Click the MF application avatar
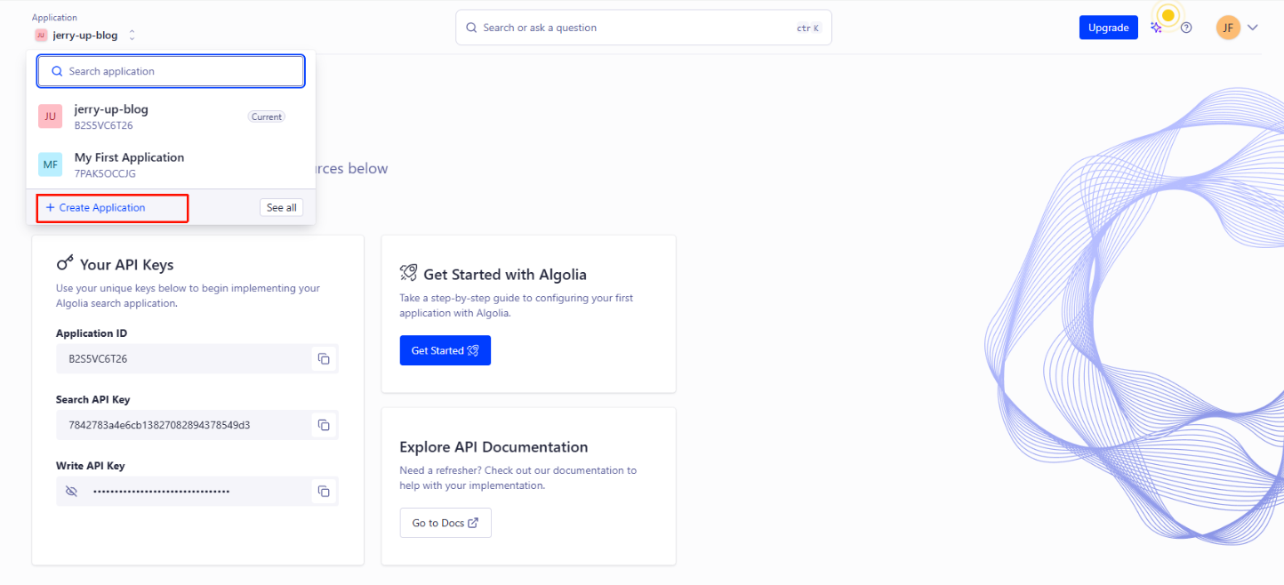Viewport: 1284px width, 585px height. [x=50, y=164]
